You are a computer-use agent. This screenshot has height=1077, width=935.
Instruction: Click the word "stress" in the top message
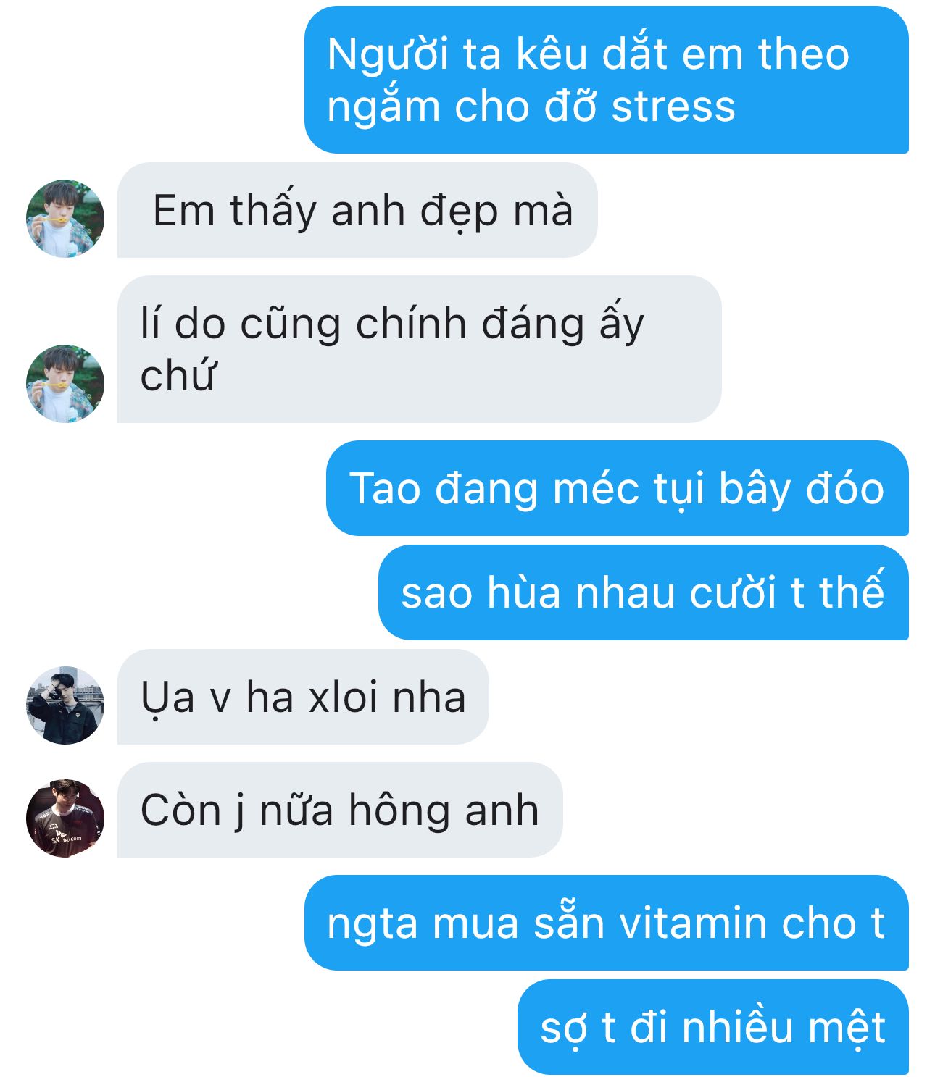pyautogui.click(x=673, y=106)
